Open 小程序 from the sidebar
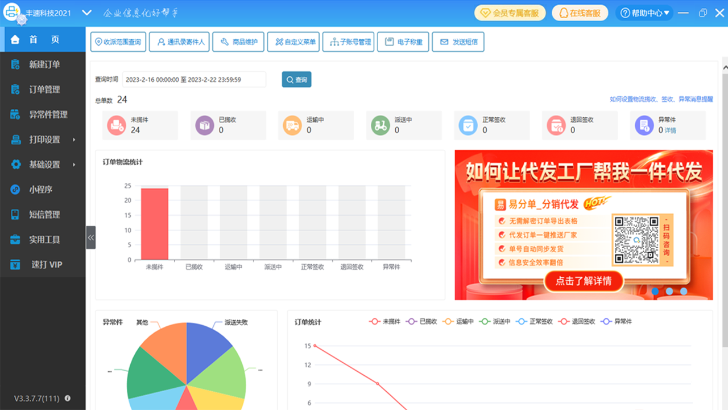 (41, 190)
